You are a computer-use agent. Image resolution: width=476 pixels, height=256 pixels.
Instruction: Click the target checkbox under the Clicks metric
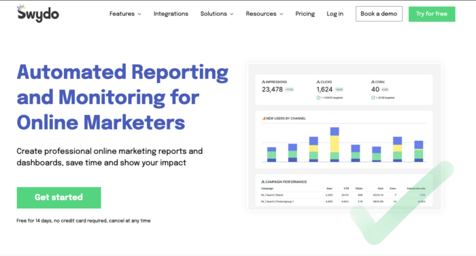pyautogui.click(x=318, y=97)
